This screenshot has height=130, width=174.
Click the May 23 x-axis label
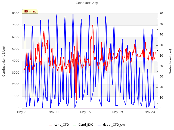click(x=150, y=112)
